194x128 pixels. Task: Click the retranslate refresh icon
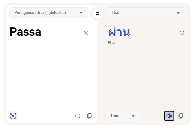182,33
